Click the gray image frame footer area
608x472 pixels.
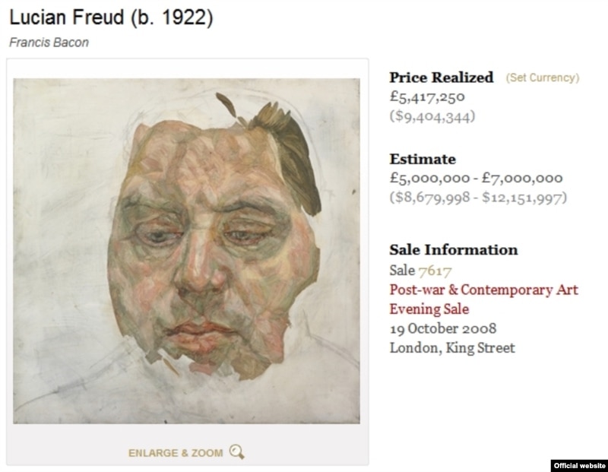pyautogui.click(x=187, y=445)
